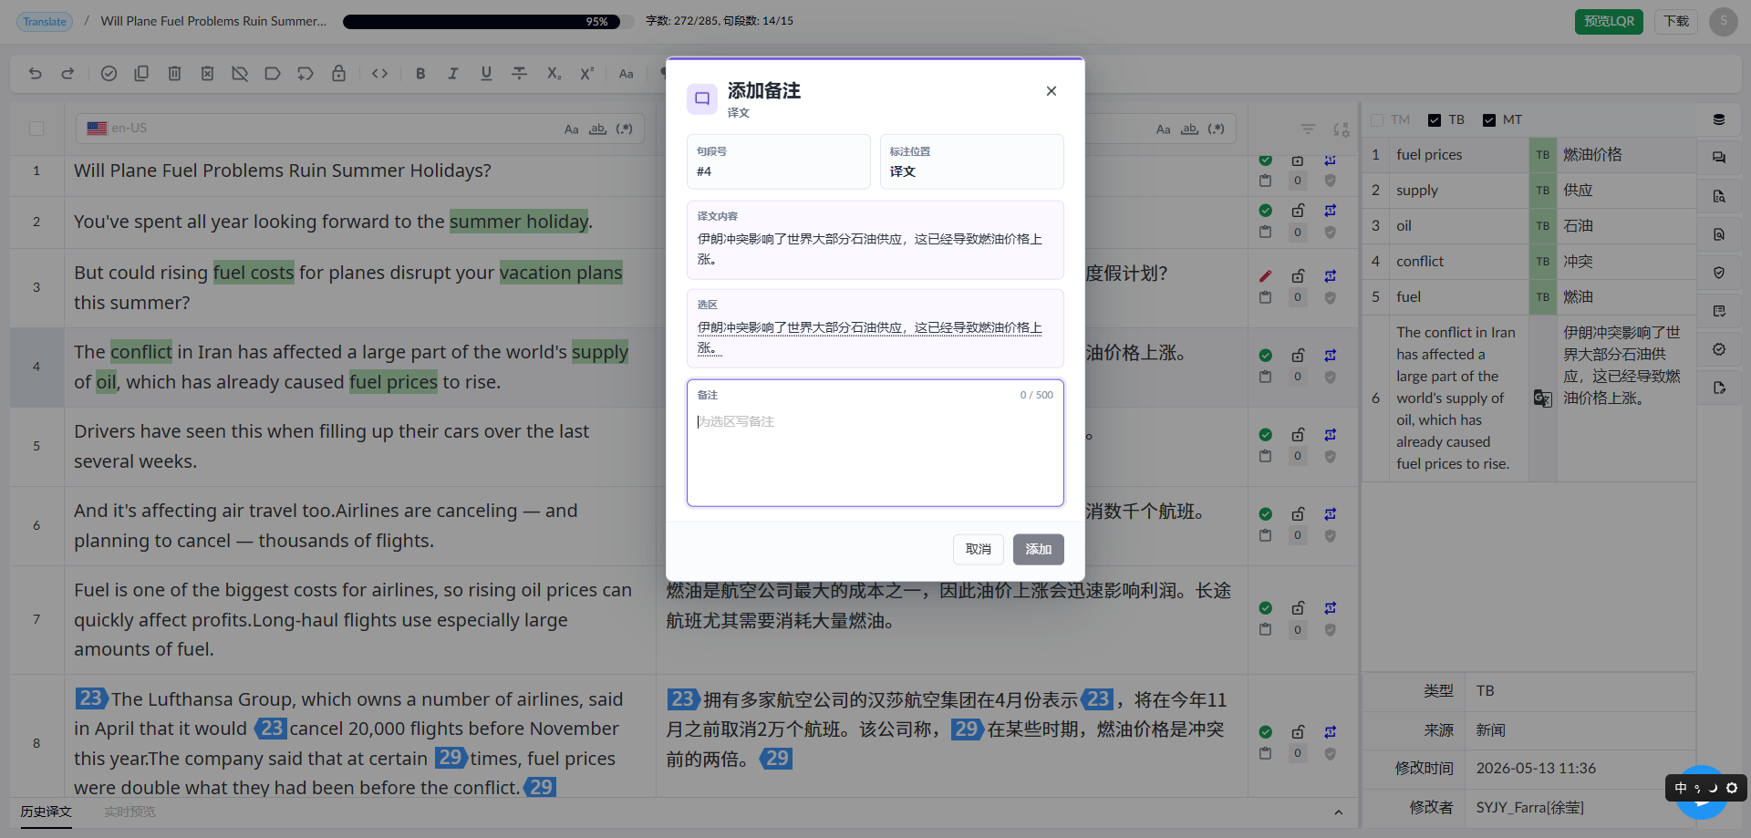The image size is (1751, 838).
Task: Click the 添加 button in dialog
Action: tap(1039, 549)
